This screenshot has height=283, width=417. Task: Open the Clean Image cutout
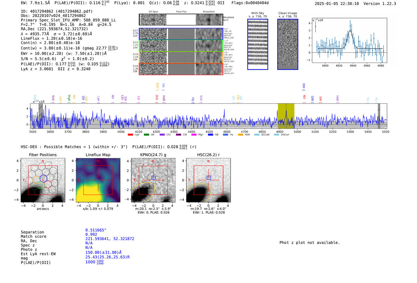[288, 44]
